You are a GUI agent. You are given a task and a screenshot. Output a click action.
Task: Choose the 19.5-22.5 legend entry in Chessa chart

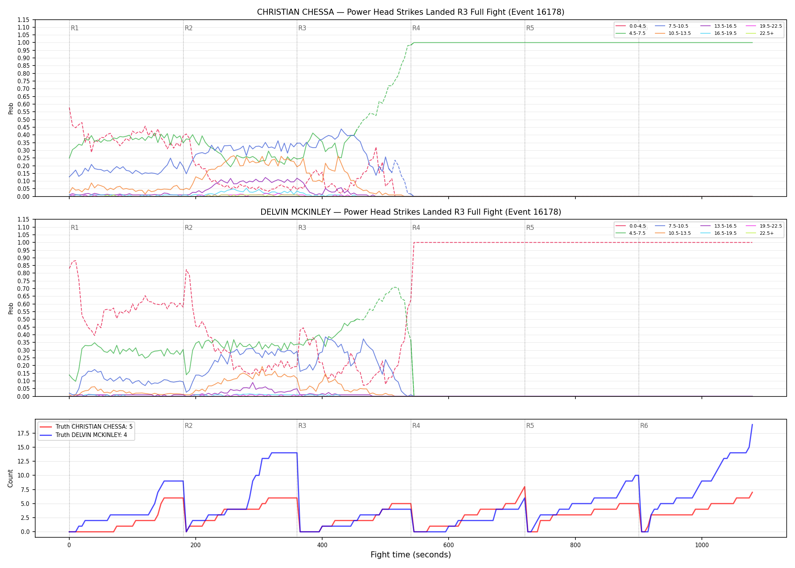coord(764,26)
